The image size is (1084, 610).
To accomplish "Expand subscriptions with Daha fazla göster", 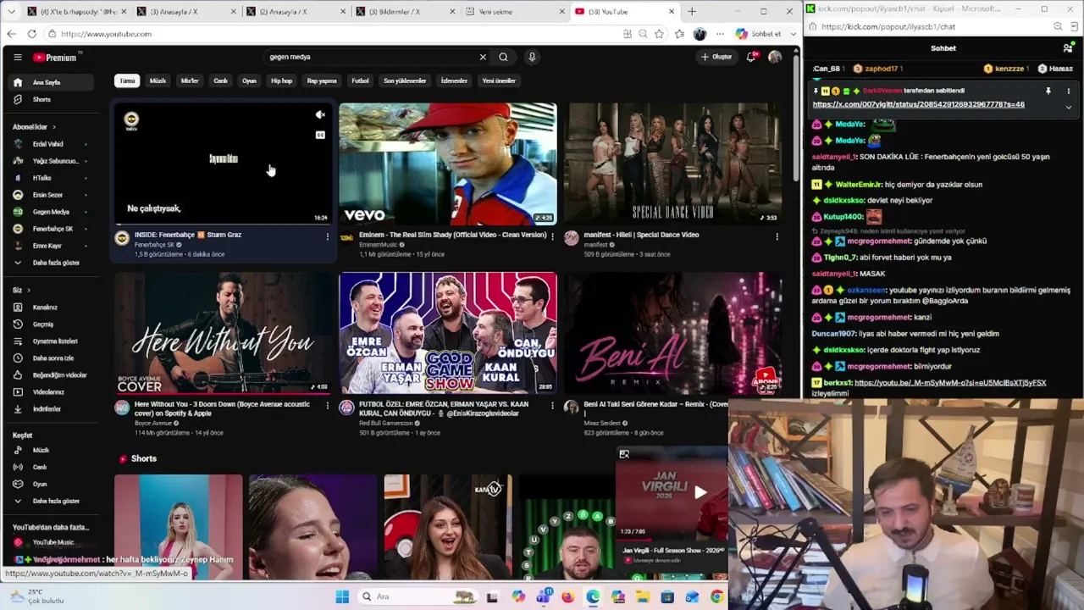I will pyautogui.click(x=49, y=263).
